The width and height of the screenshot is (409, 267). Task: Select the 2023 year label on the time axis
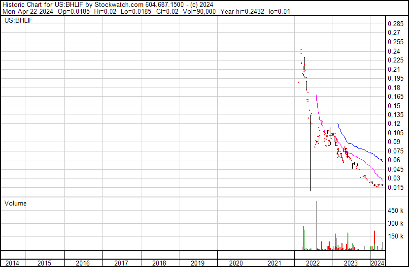pyautogui.click(x=351, y=263)
